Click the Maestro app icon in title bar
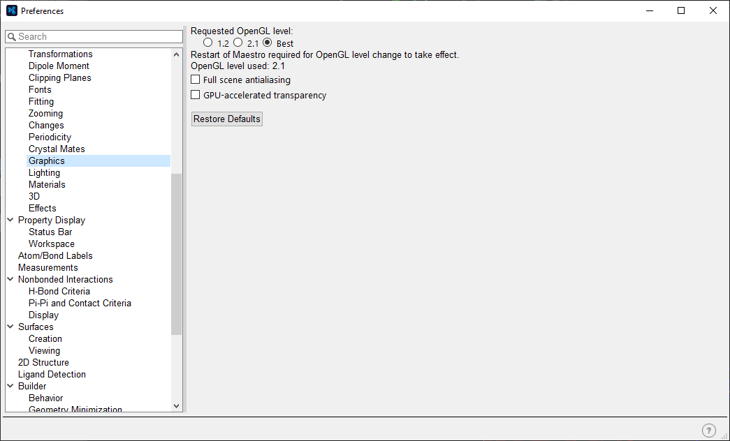The width and height of the screenshot is (730, 441). (x=11, y=10)
